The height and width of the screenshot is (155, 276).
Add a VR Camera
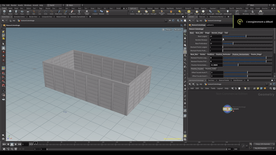pyautogui.click(x=246, y=12)
